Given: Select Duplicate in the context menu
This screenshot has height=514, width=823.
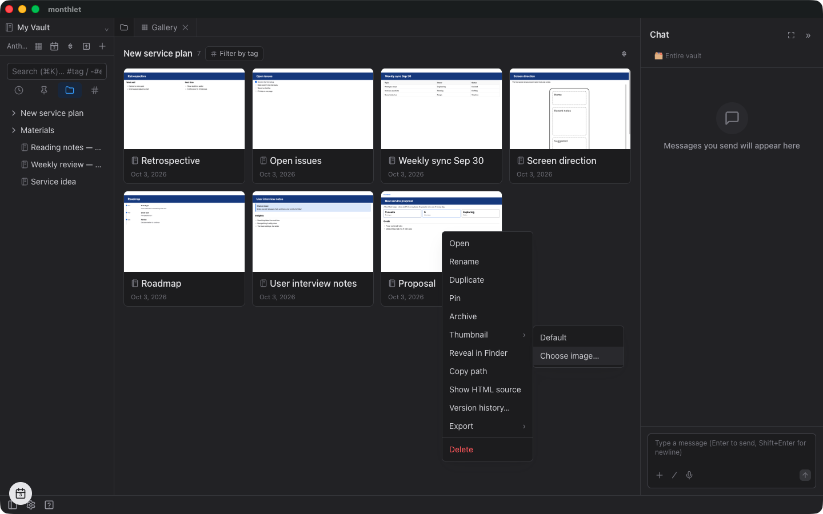Looking at the screenshot, I should click(x=488, y=280).
